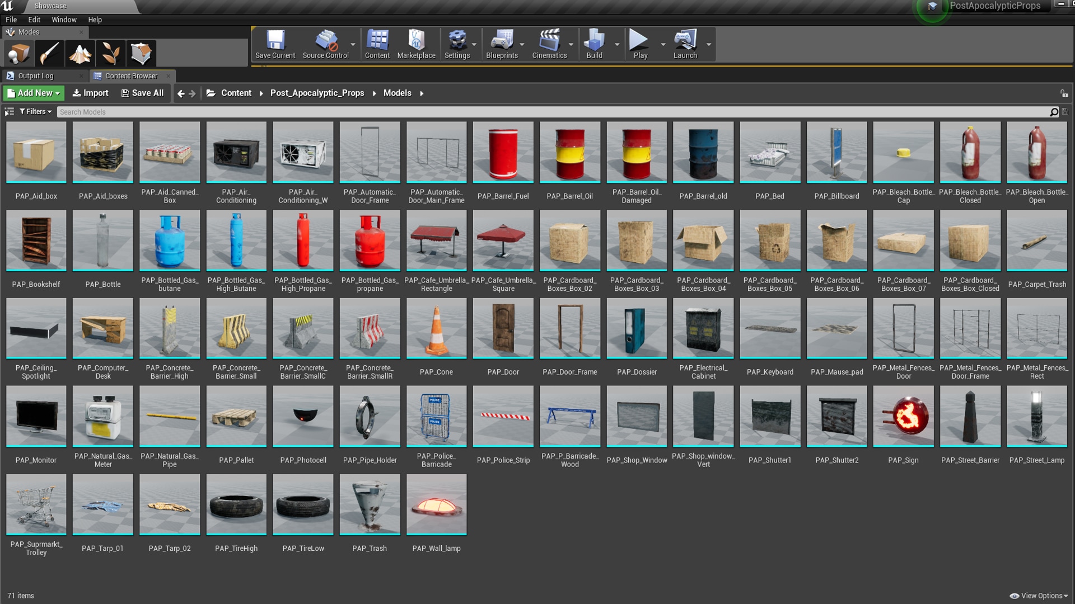Open the Add New dropdown button

34,93
